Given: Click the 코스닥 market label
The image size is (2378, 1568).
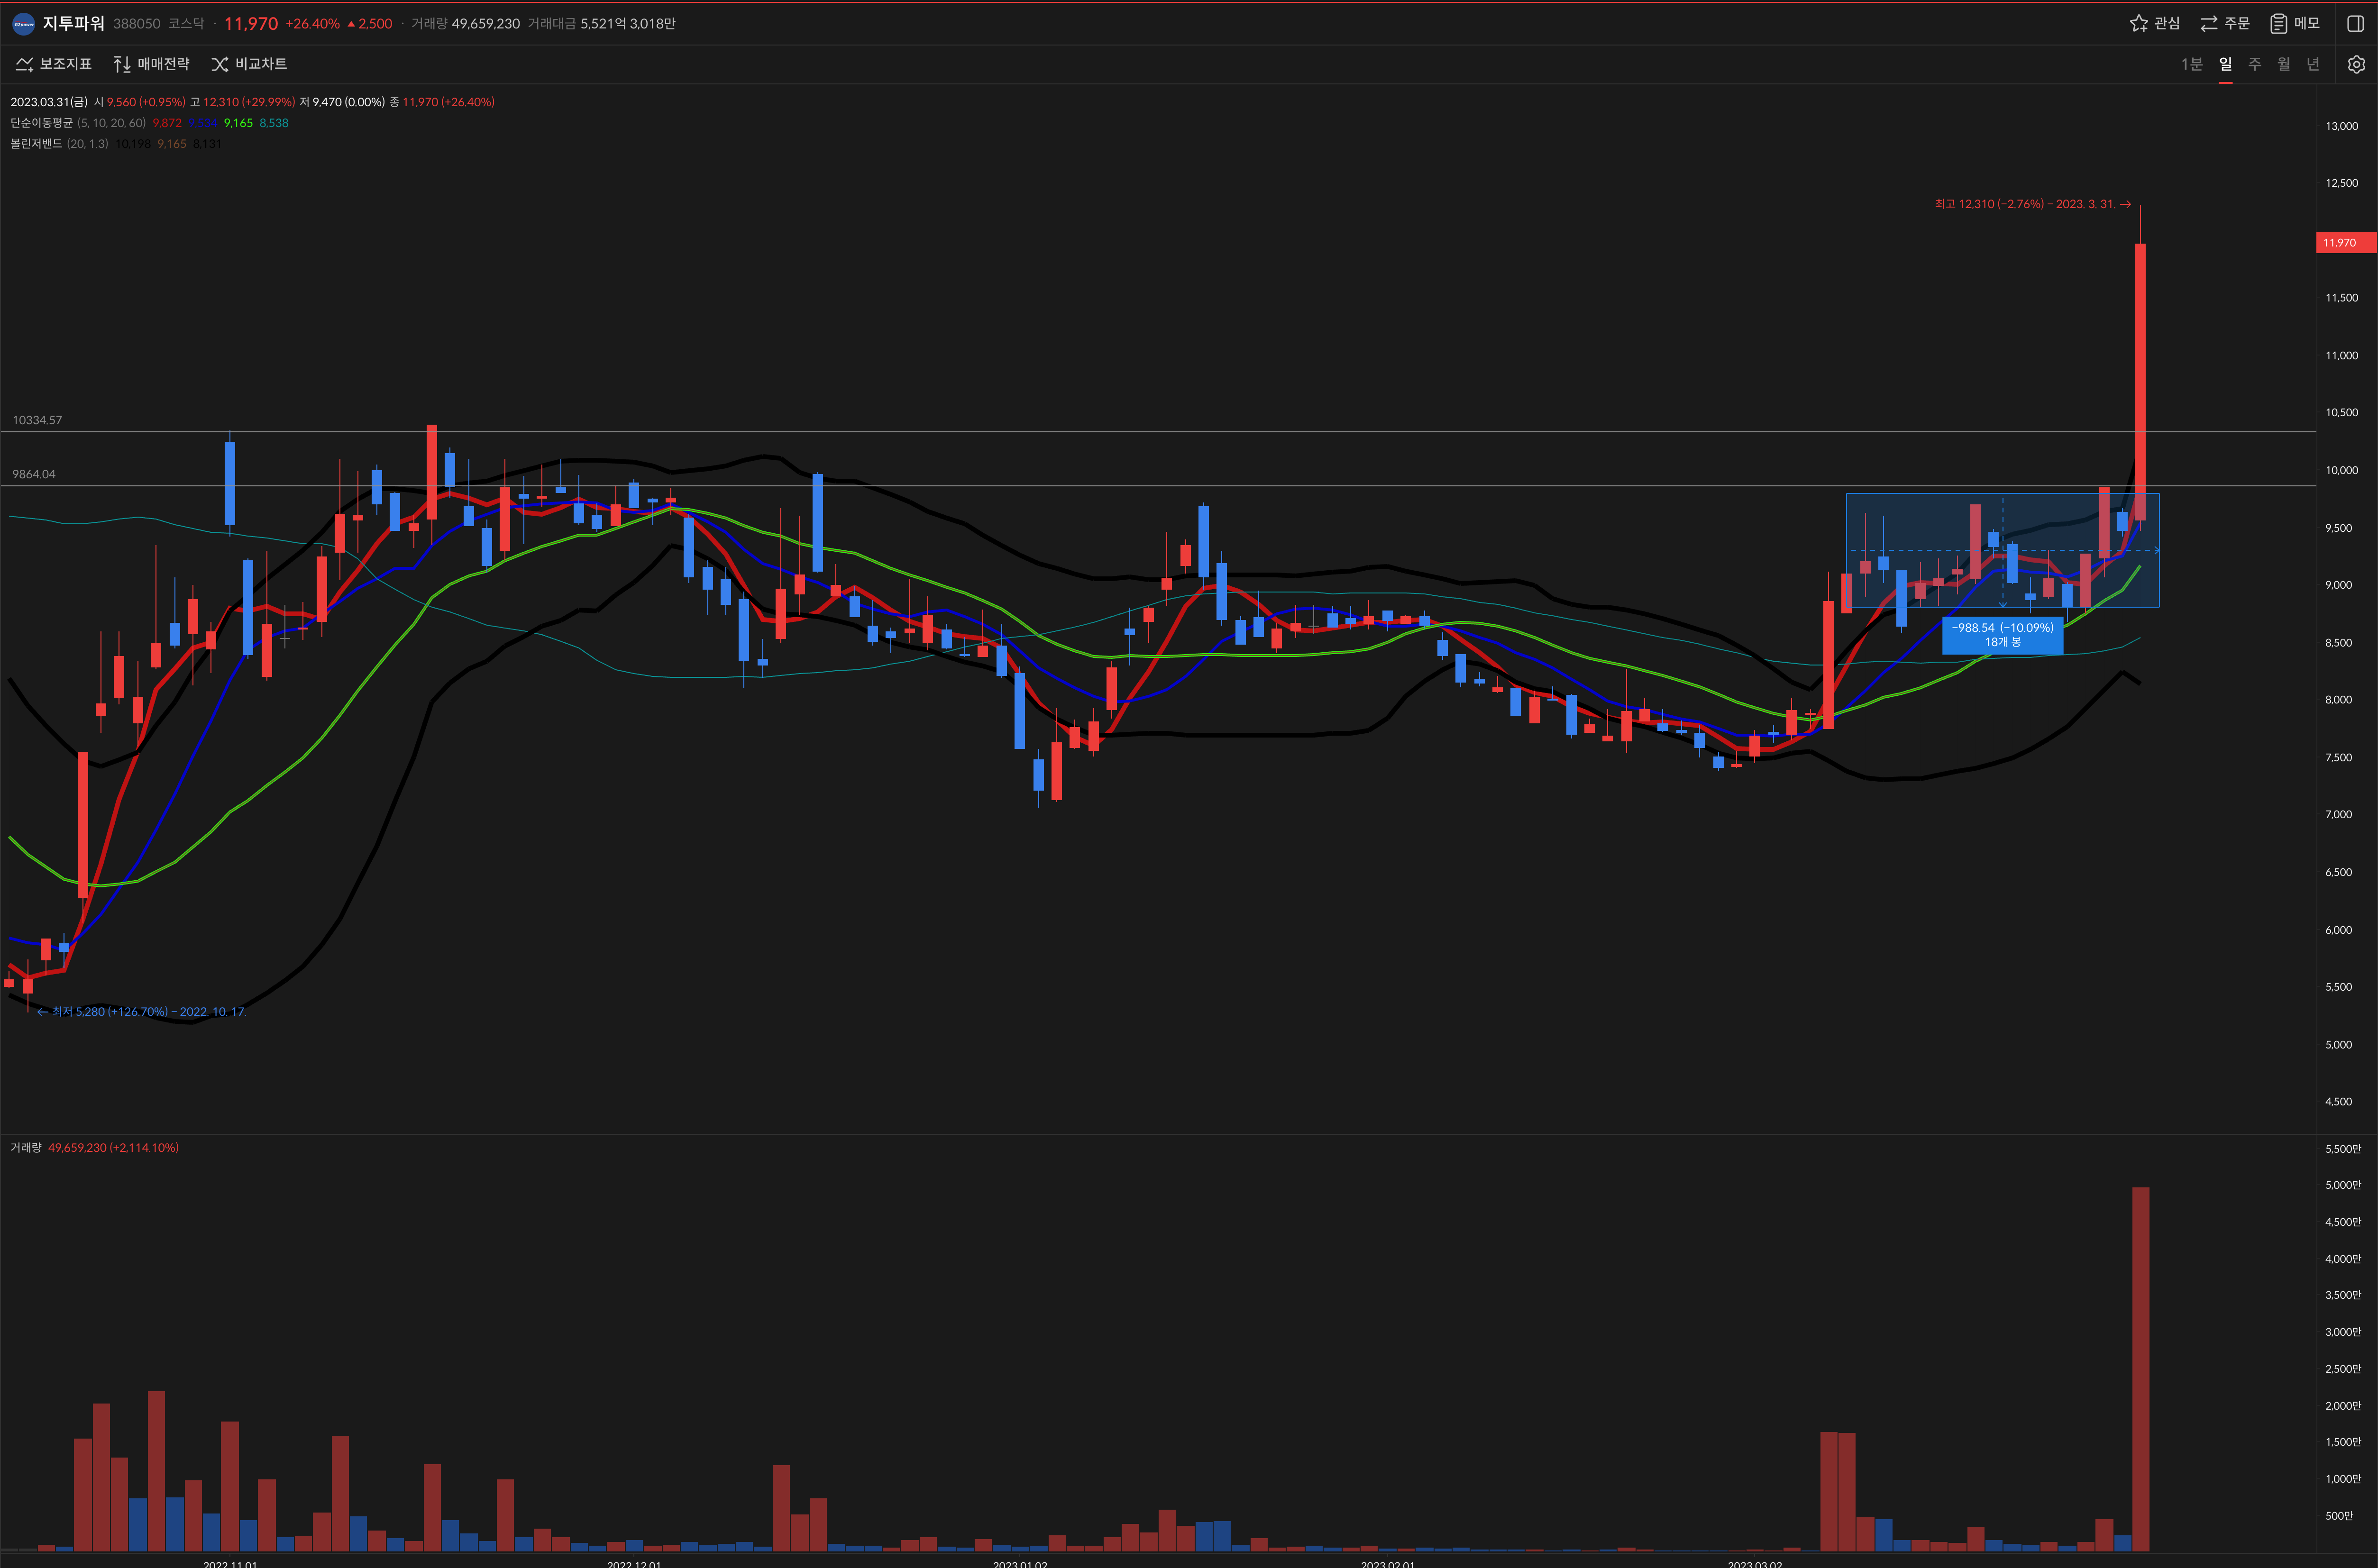Looking at the screenshot, I should (186, 23).
